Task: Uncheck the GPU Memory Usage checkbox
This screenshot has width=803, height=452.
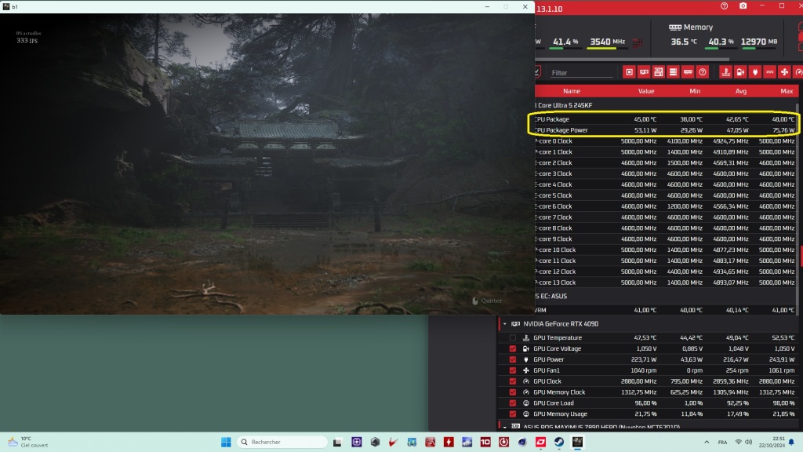Action: tap(513, 414)
